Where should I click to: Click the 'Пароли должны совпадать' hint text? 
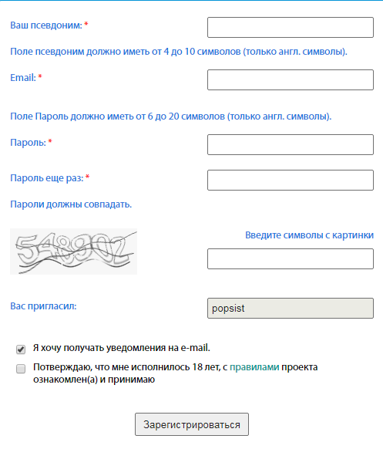[x=71, y=204]
